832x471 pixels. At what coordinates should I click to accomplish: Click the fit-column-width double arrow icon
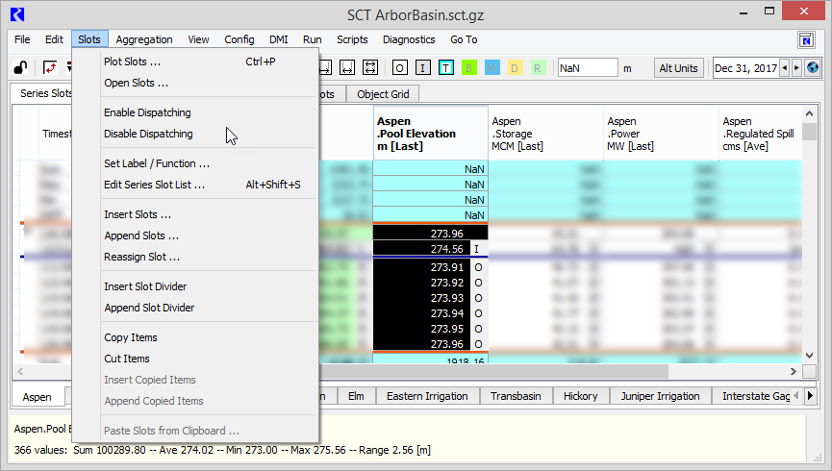(347, 68)
